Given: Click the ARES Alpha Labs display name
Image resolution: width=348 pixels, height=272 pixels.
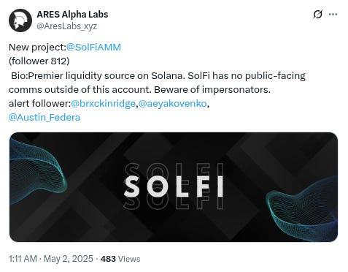Looking at the screenshot, I should (72, 15).
